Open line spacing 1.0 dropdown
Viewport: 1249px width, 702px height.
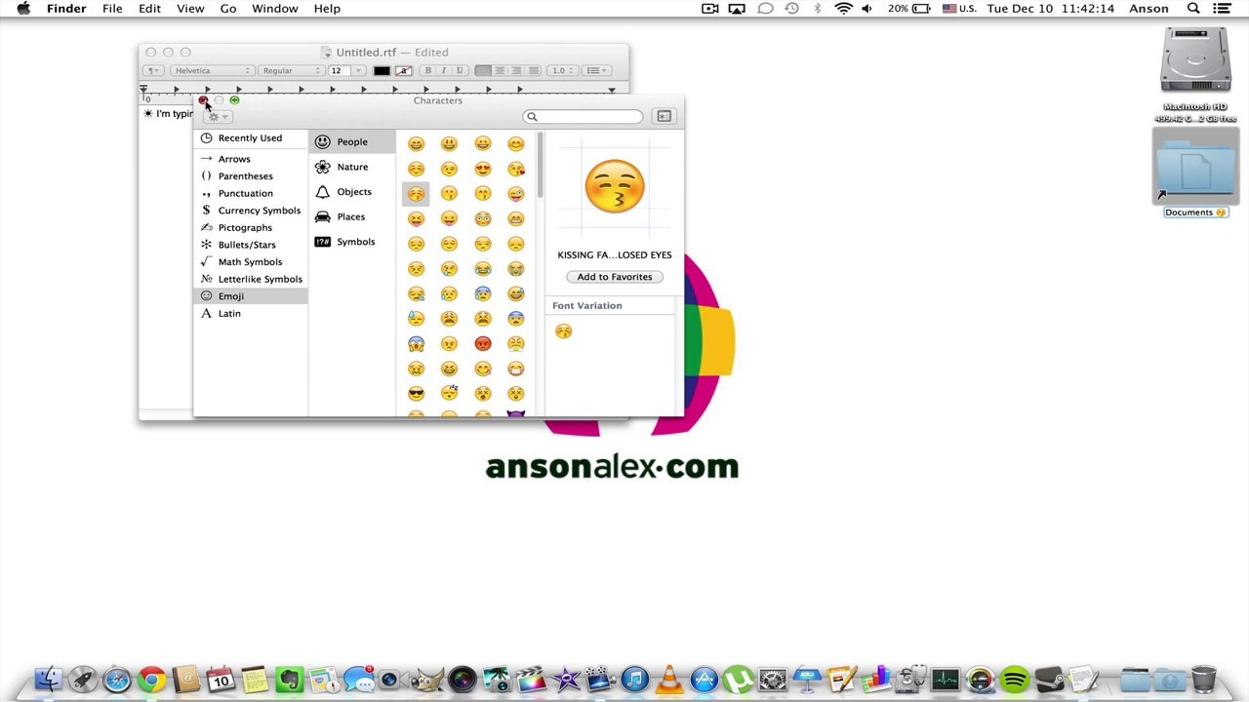click(562, 70)
